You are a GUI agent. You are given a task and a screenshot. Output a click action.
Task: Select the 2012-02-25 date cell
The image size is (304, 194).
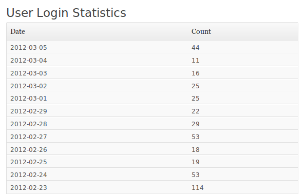point(29,162)
